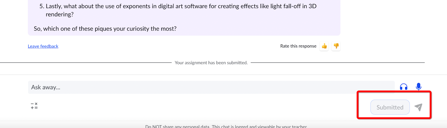Select the assignment submitted notice text
The image size is (447, 128).
pyautogui.click(x=211, y=63)
